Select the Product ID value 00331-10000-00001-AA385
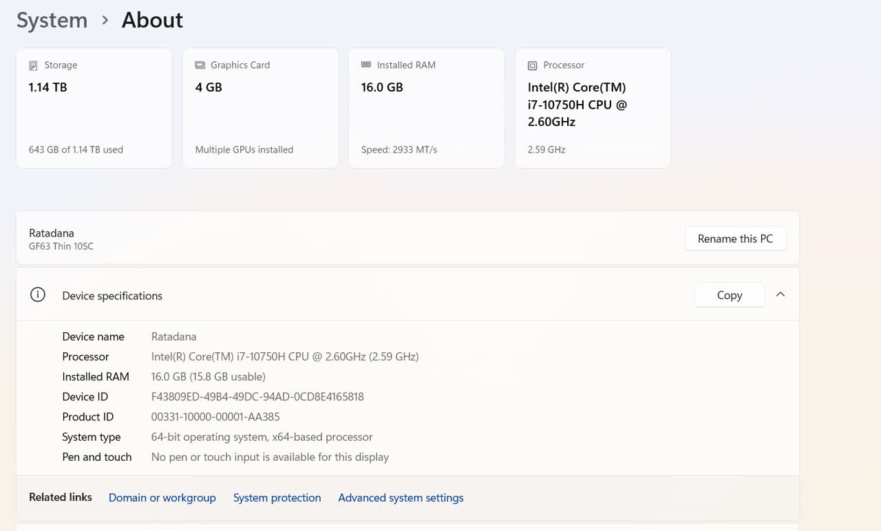The width and height of the screenshot is (881, 531). (x=215, y=417)
